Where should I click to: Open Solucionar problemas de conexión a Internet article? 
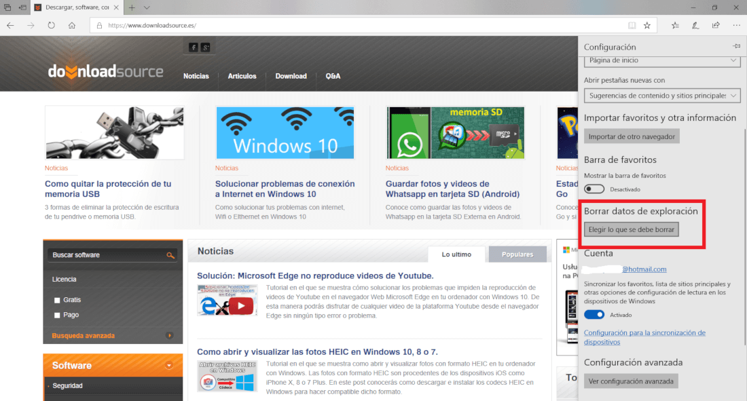click(x=285, y=189)
